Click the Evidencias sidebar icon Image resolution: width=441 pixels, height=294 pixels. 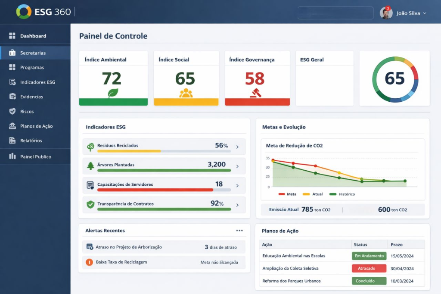tap(12, 96)
